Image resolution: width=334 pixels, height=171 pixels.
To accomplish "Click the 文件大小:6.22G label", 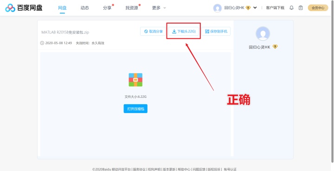I will [x=135, y=97].
